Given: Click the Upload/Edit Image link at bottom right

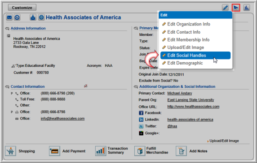Looking at the screenshot, I should click(224, 141).
